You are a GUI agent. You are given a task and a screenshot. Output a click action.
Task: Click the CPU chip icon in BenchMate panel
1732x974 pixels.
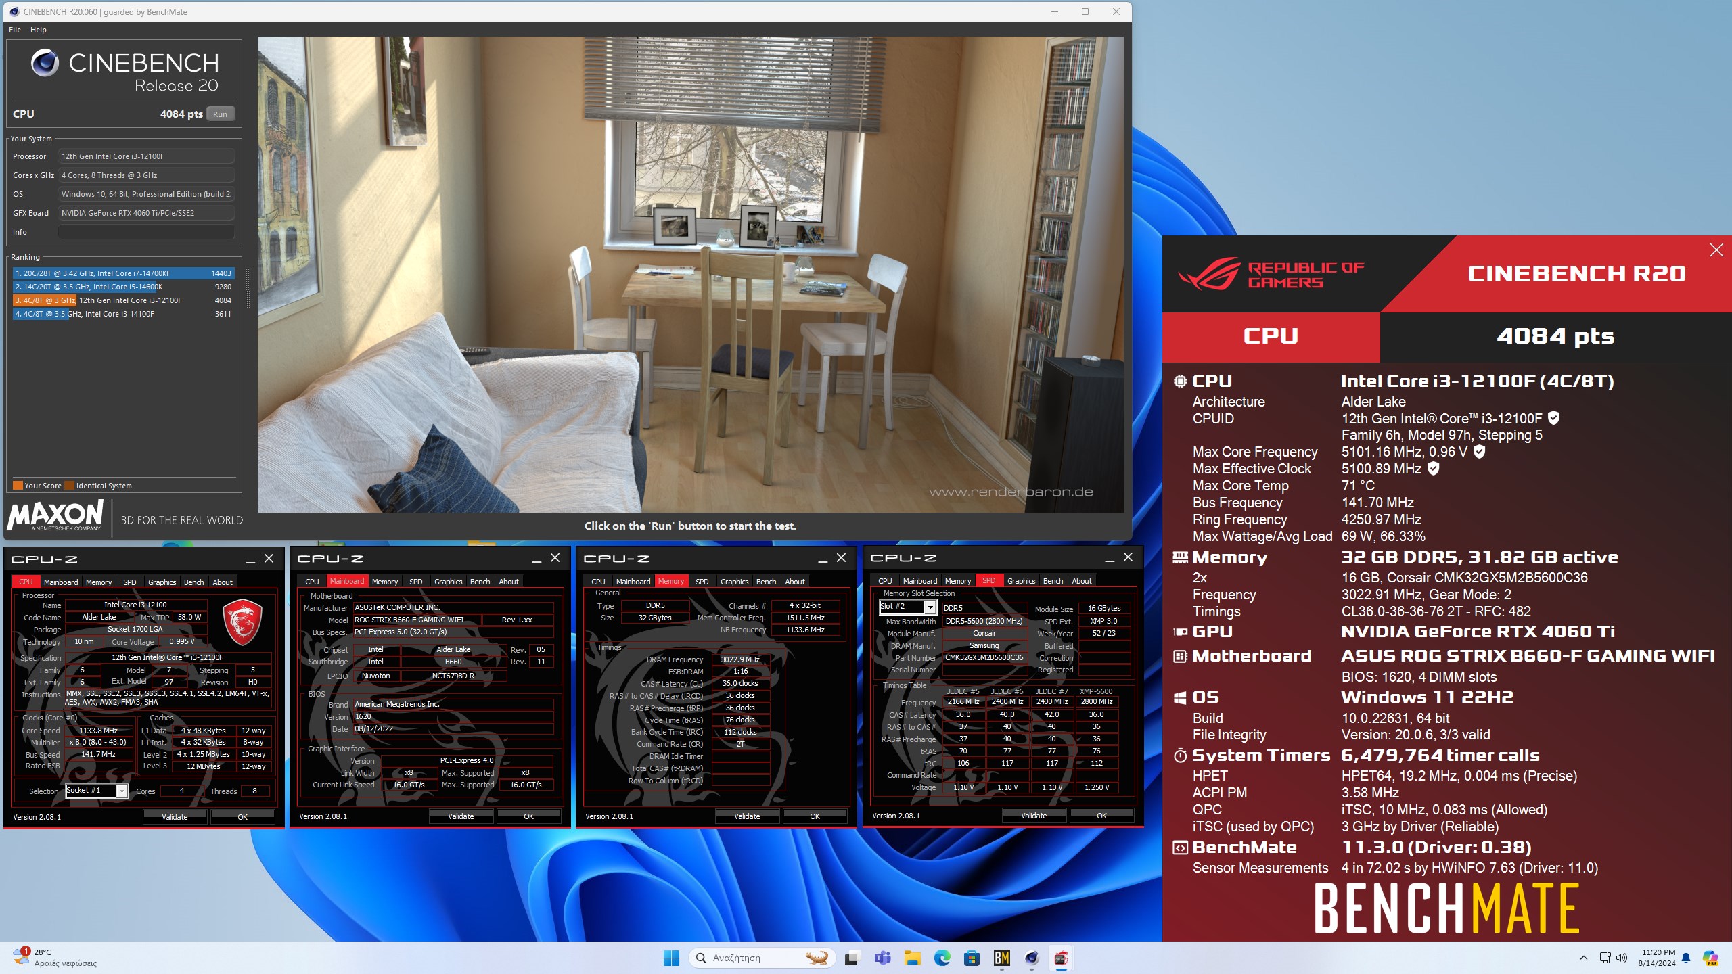tap(1180, 381)
